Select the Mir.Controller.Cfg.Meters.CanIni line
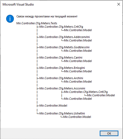Screen dimensions: 123x139 [61, 58]
